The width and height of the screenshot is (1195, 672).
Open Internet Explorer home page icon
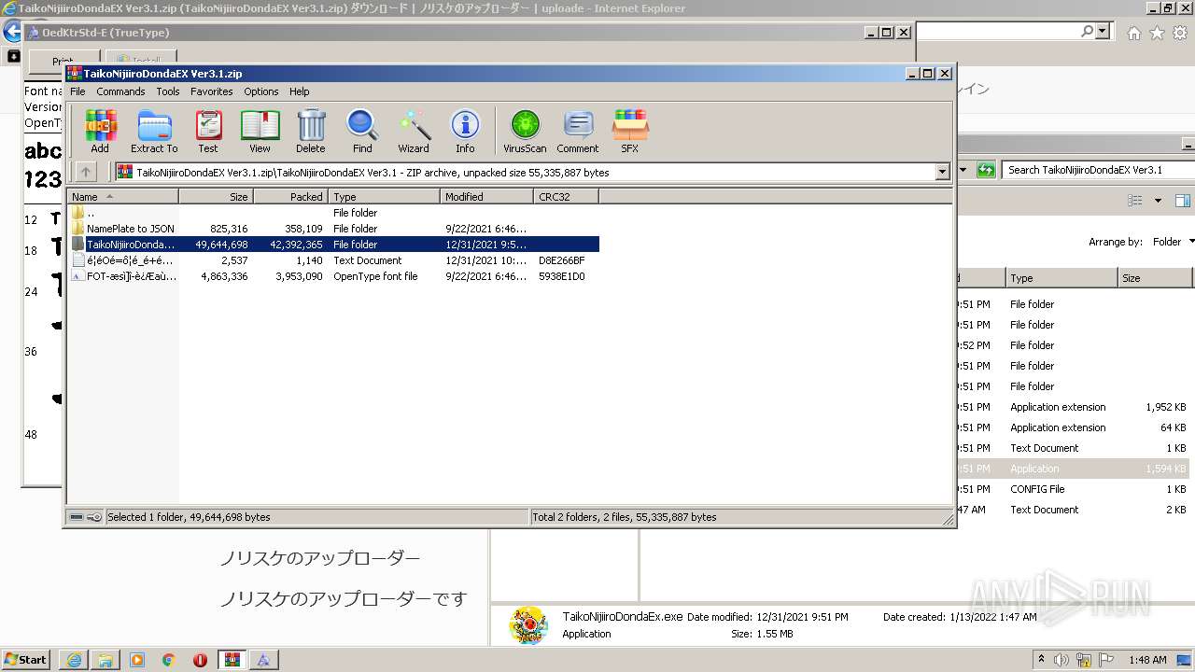[1133, 33]
